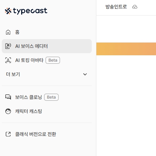
Task: Click the external link icon for classic version
Action: point(8,134)
